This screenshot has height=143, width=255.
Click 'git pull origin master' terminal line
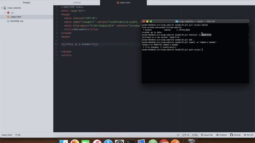pos(175,25)
